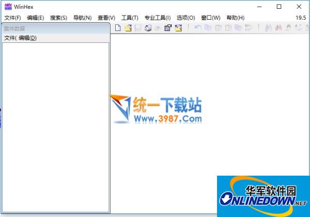Open the 导航(N) menu
Screen dimensions: 310x217
point(83,18)
